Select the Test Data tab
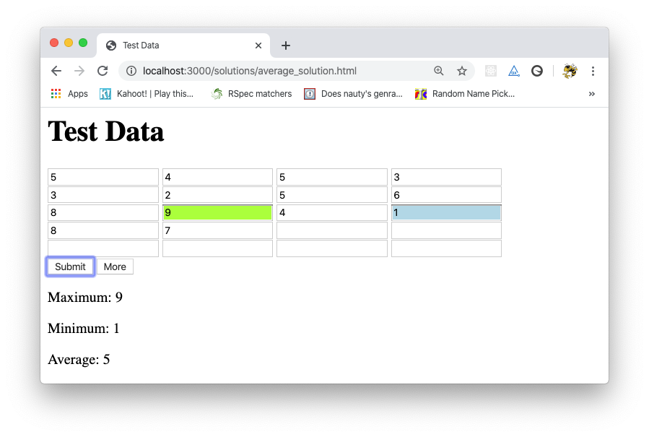Viewport: 649px width, 437px height. pyautogui.click(x=183, y=46)
